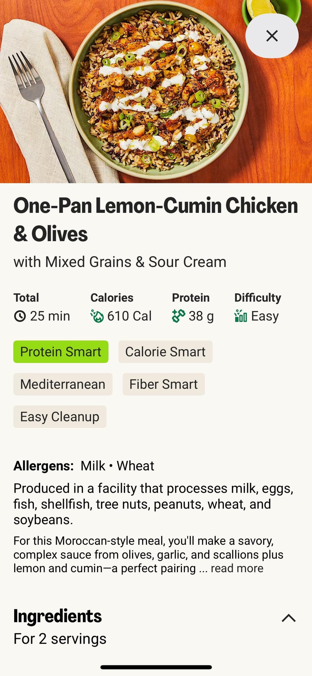
Task: Tap the Easy Cleanup tag
Action: click(60, 417)
